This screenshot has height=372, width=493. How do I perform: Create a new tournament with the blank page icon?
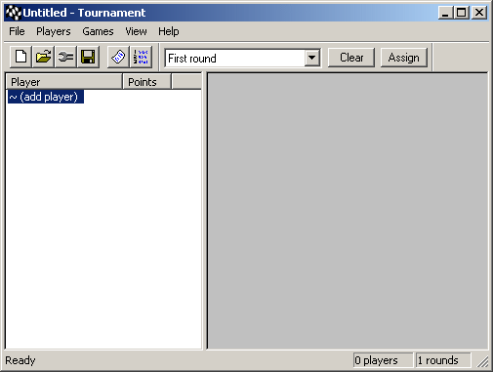(21, 57)
